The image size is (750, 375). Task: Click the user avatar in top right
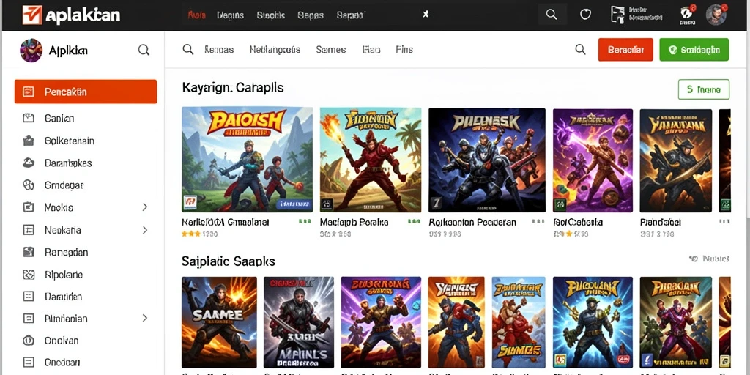tap(716, 15)
